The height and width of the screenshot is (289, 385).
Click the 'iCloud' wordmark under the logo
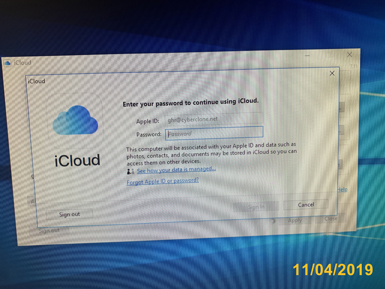pos(77,160)
